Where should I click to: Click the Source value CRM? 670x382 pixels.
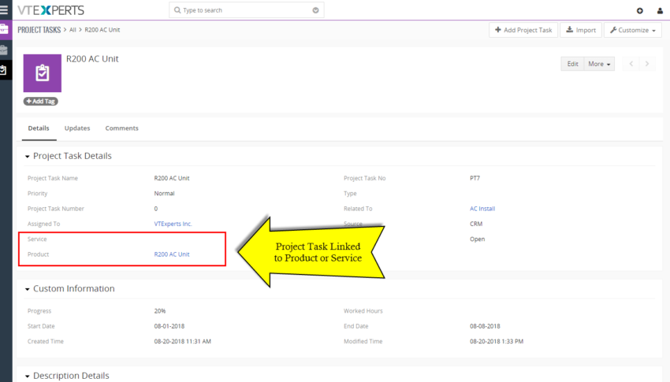point(476,224)
